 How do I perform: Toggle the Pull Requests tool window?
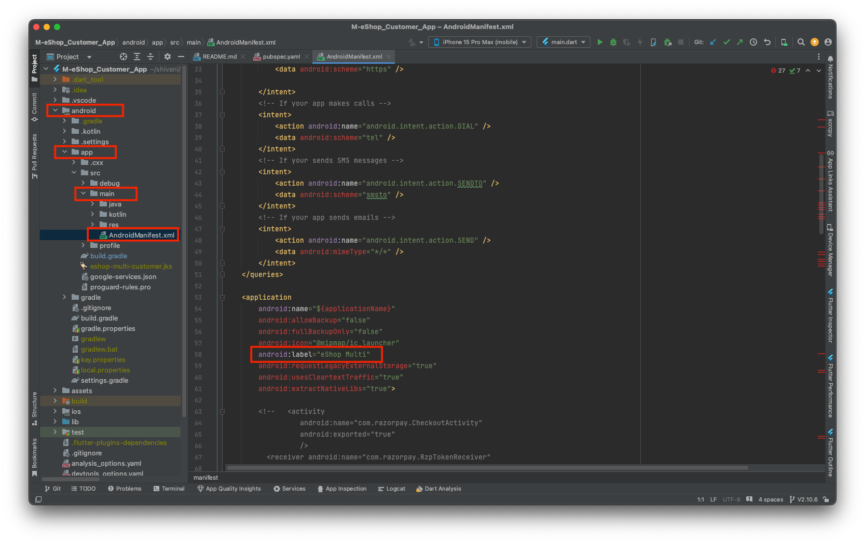pyautogui.click(x=34, y=156)
